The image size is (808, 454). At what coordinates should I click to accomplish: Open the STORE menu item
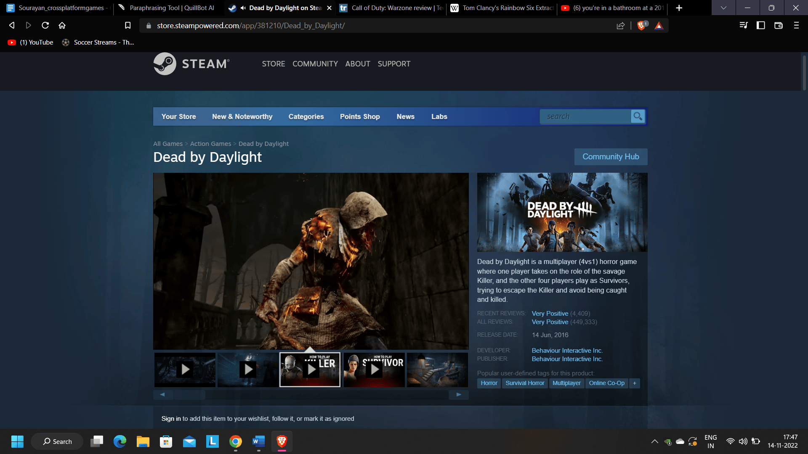point(273,64)
